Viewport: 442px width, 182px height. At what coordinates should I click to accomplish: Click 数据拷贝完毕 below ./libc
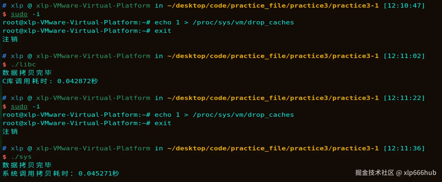pos(27,73)
